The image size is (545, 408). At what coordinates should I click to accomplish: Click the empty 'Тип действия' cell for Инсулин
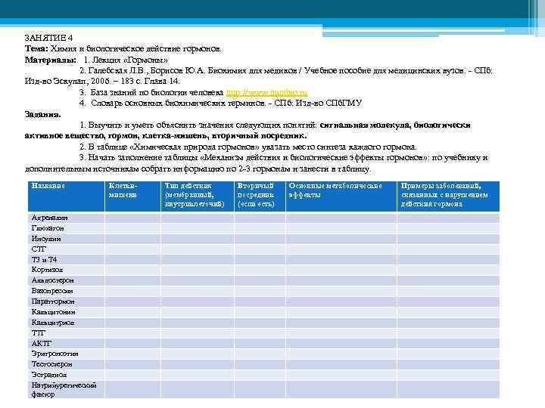click(198, 239)
